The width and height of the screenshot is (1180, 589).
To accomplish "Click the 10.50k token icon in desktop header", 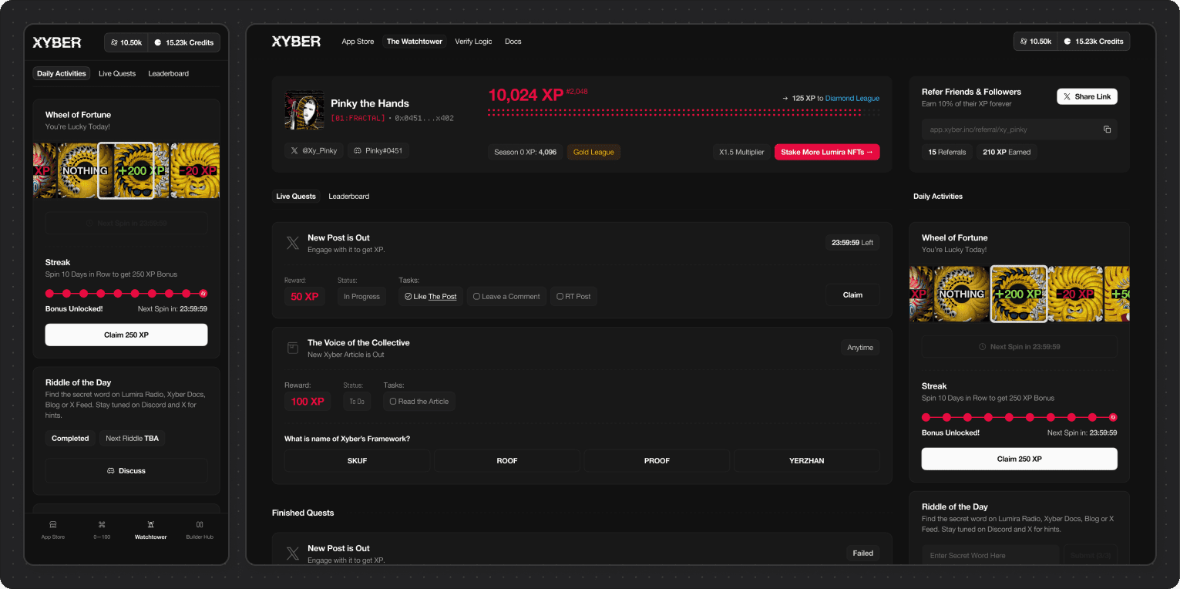I will pos(1024,42).
